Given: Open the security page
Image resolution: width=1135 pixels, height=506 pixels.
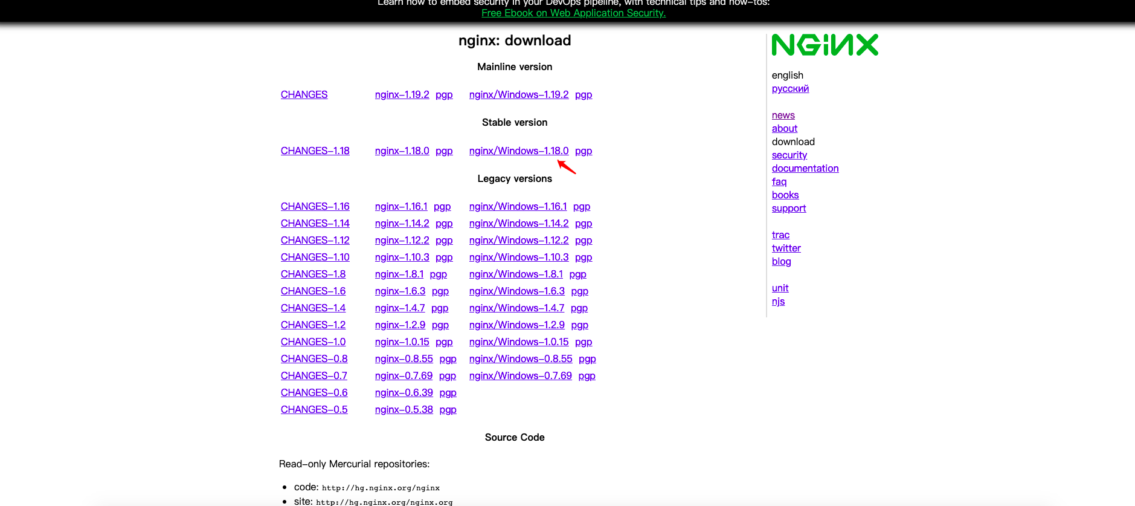Looking at the screenshot, I should (789, 155).
